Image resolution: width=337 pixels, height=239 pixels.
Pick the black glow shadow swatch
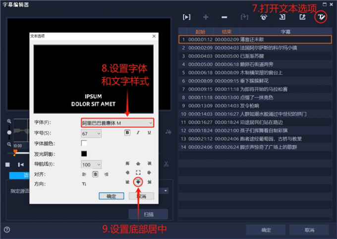click(84, 153)
